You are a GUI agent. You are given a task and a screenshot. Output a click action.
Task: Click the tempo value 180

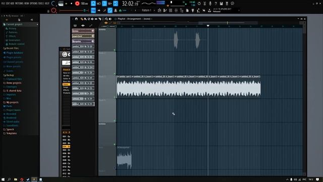point(84,4)
